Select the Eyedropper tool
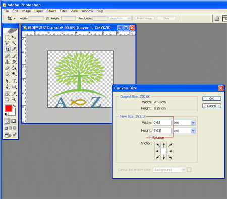 click(14, 94)
